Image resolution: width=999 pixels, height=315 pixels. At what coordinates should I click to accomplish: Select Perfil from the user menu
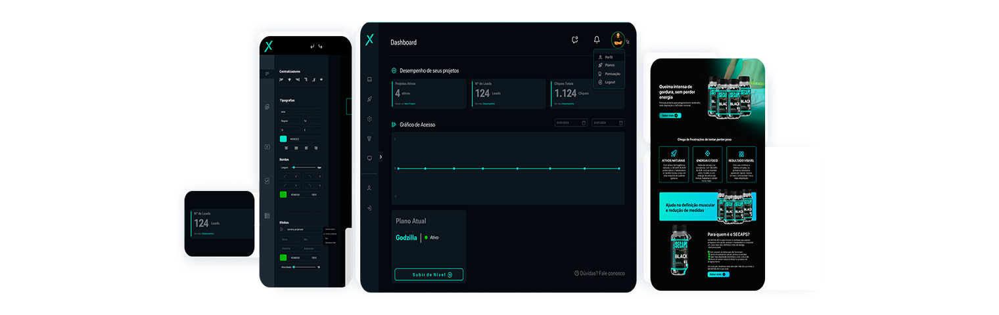(x=609, y=57)
